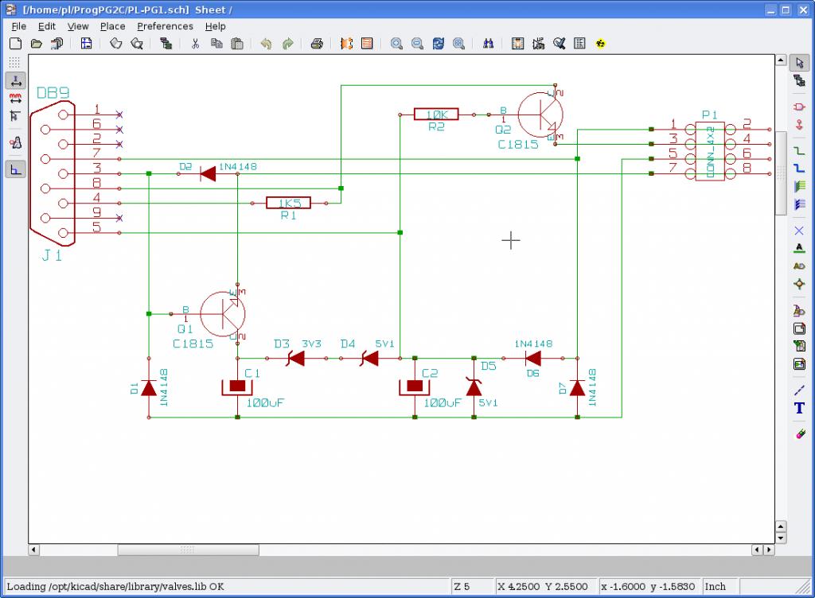Activate the Delete Item eraser tool
This screenshot has height=598, width=815.
tap(800, 434)
